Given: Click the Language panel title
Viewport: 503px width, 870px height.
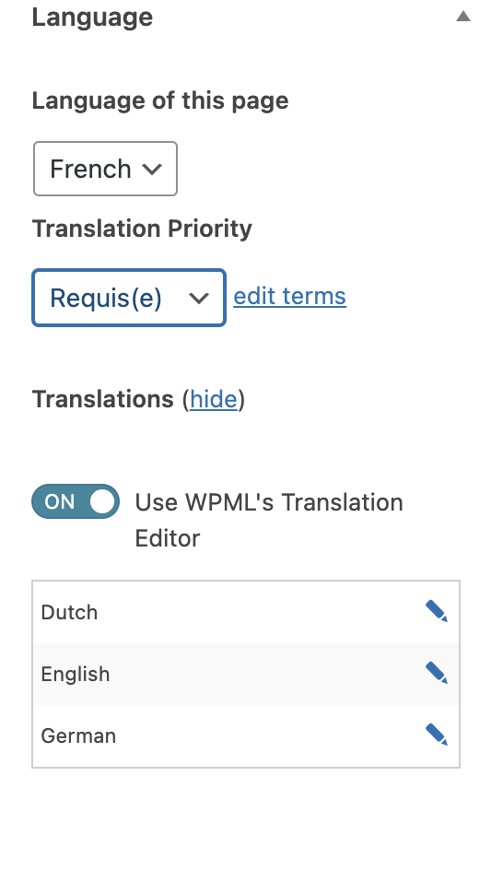Looking at the screenshot, I should pos(92,18).
